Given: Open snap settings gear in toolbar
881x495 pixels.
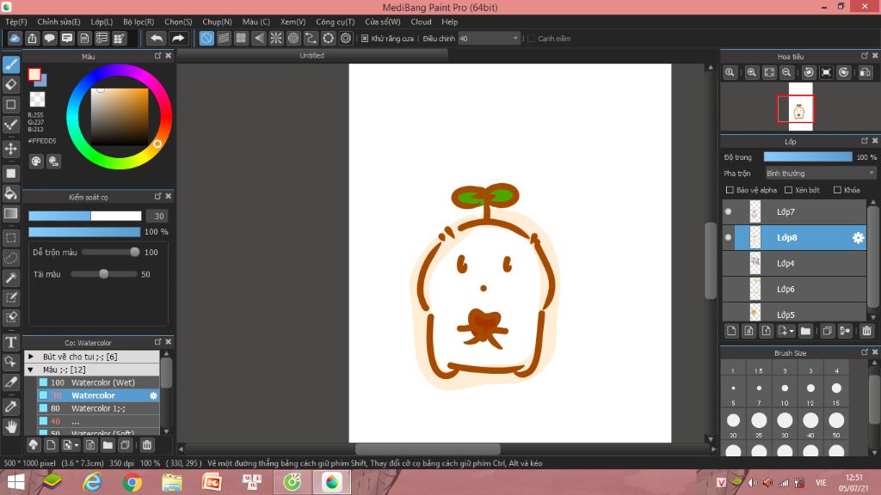Looking at the screenshot, I should coord(346,38).
